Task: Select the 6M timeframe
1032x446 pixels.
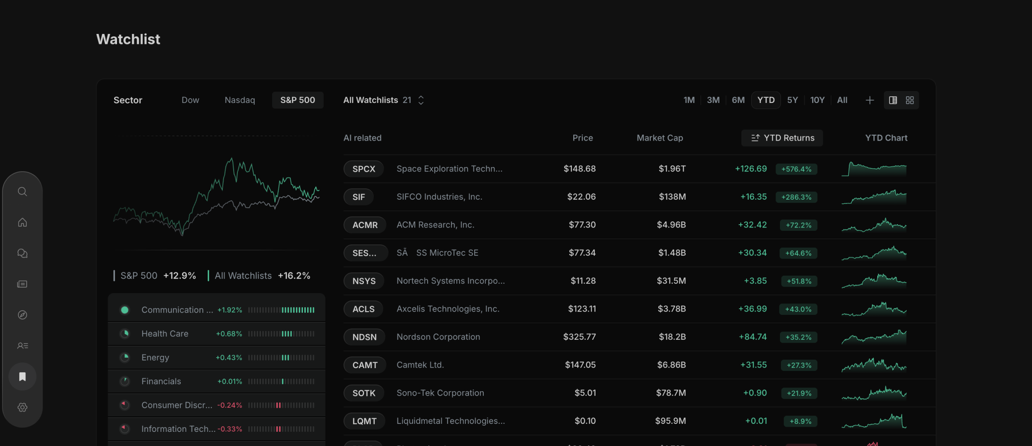Action: (x=738, y=100)
